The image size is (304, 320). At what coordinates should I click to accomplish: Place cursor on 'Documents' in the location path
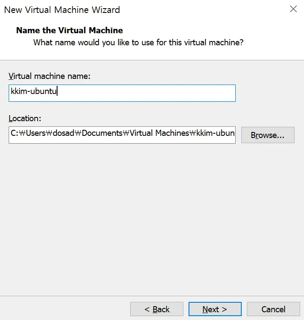102,133
